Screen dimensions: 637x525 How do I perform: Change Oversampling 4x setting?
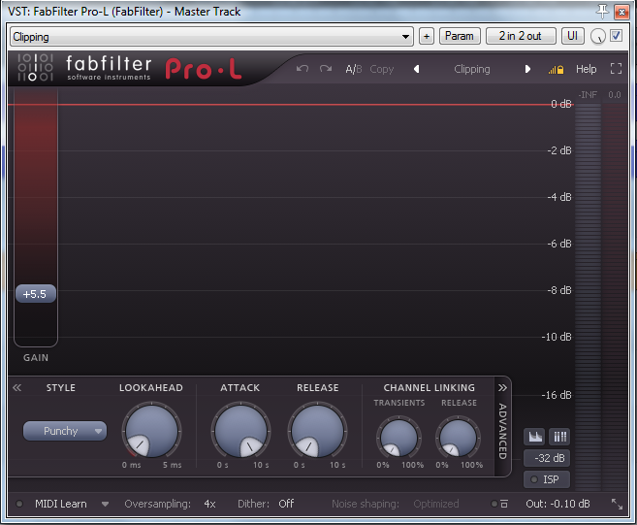(x=209, y=504)
